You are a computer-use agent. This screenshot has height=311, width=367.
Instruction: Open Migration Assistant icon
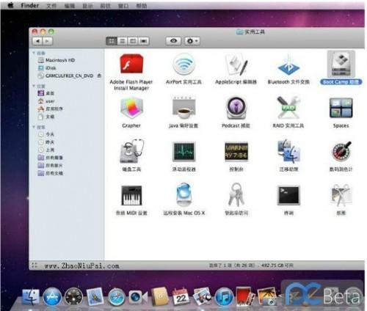pos(288,151)
